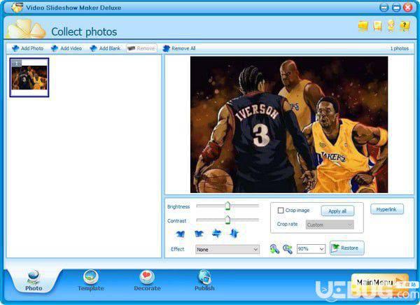Click the yellow figure icon in header
Screen dimensions: 420x305
[x=391, y=27]
